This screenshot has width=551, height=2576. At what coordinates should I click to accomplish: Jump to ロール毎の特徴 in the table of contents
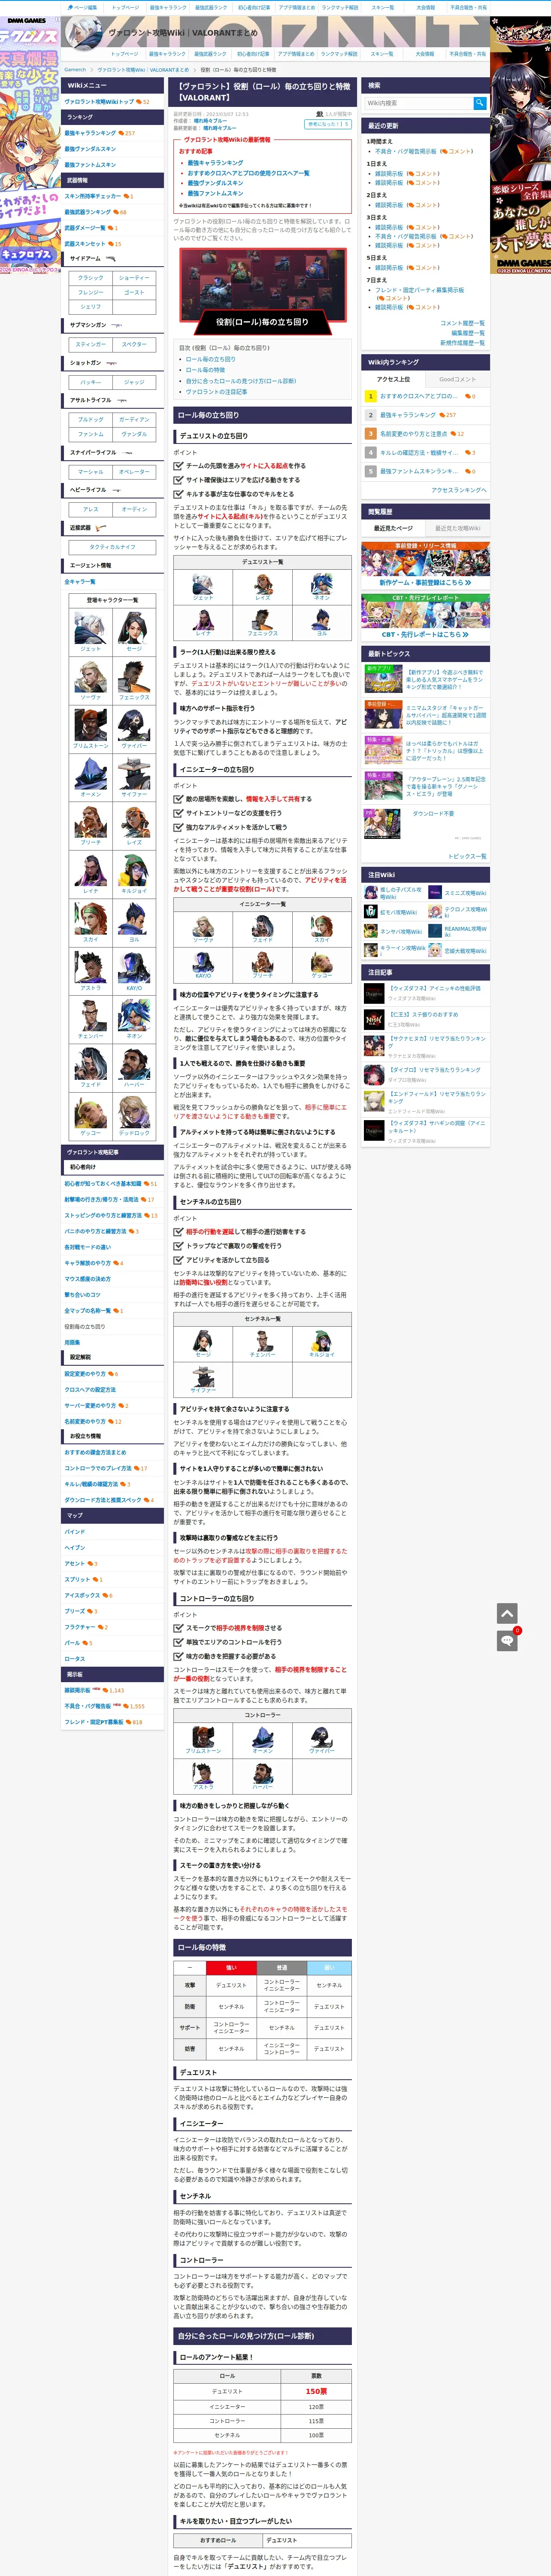205,370
